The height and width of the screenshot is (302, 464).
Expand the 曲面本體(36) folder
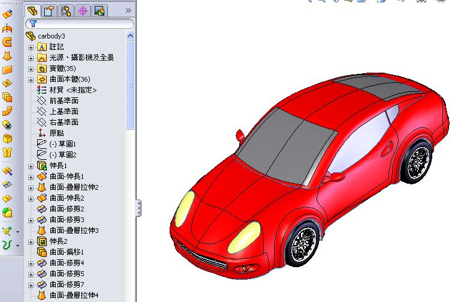pos(31,80)
